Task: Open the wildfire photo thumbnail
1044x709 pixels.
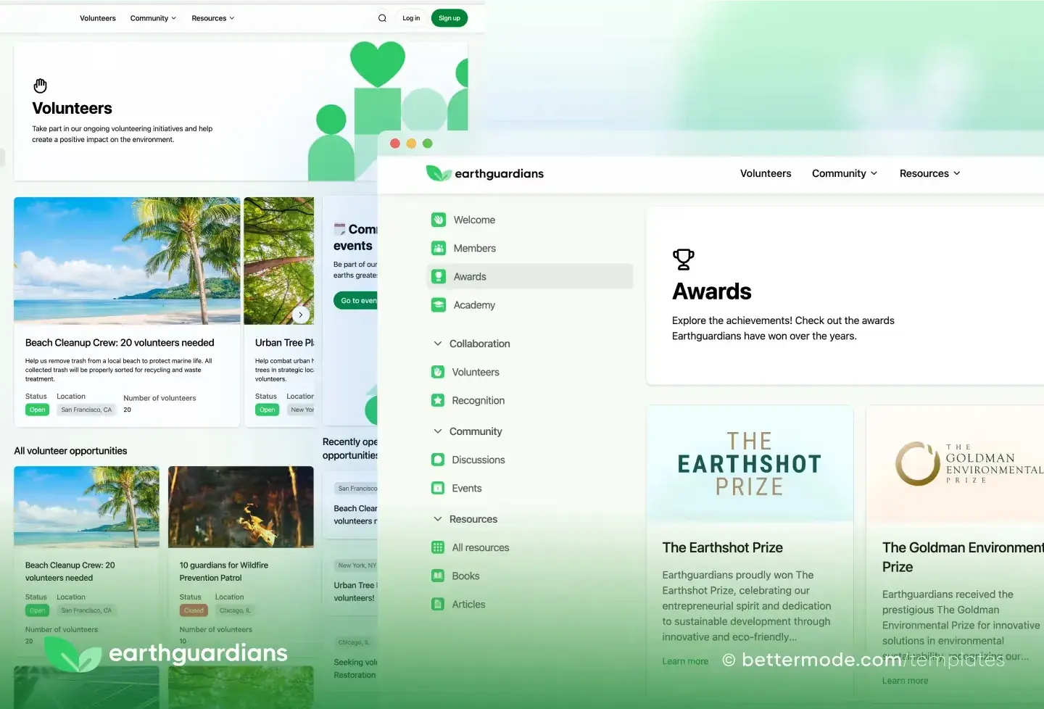Action: [241, 507]
